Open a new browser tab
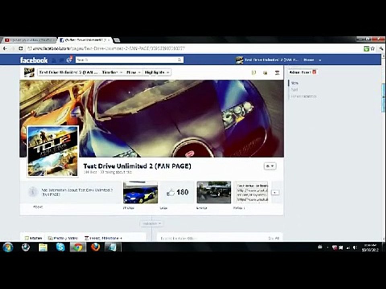 (x=117, y=40)
